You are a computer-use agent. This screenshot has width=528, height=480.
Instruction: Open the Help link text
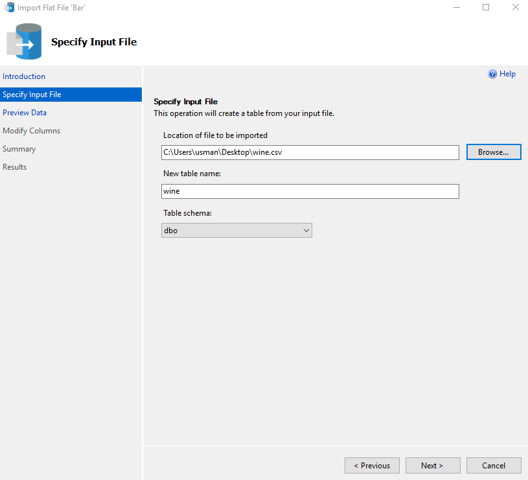(507, 74)
